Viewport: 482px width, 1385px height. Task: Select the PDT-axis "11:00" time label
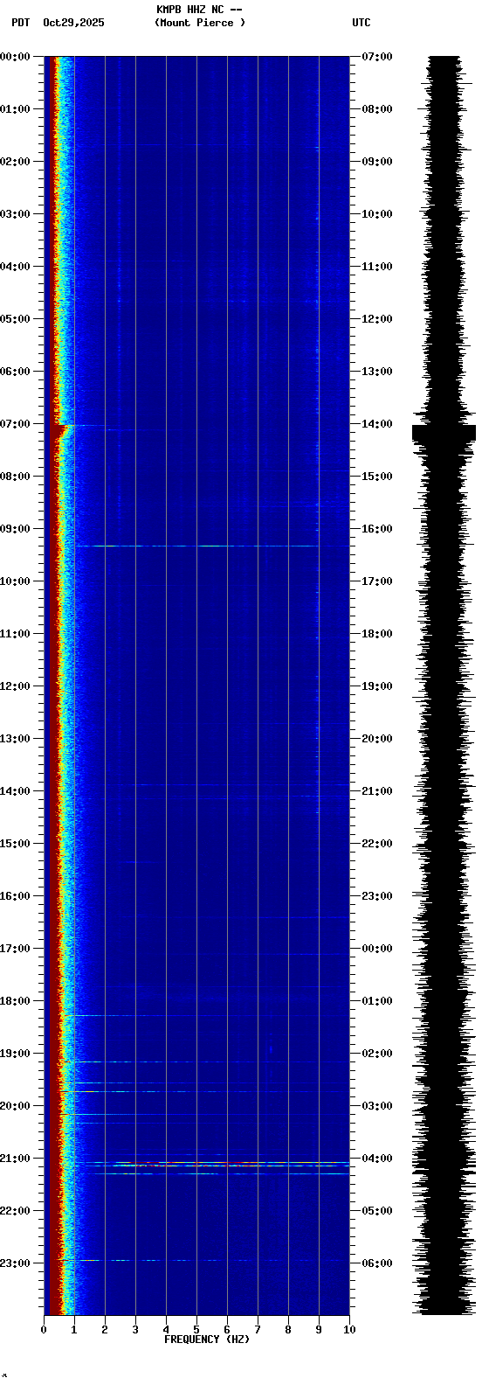(x=15, y=634)
